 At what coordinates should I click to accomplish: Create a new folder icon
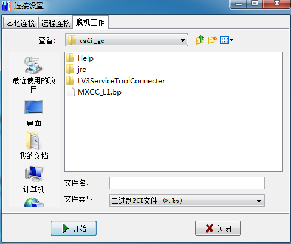click(212, 40)
